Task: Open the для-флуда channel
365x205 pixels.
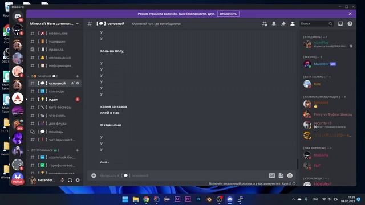Action: click(x=55, y=124)
